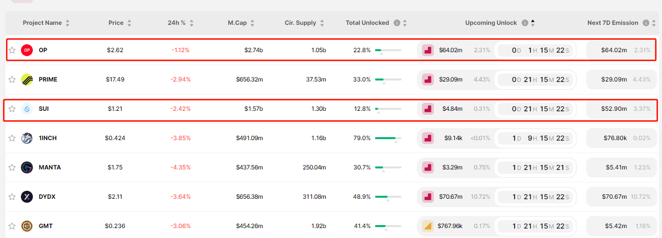Click GMT's orange unlock type icon
This screenshot has height=238, width=662.
pyautogui.click(x=427, y=226)
